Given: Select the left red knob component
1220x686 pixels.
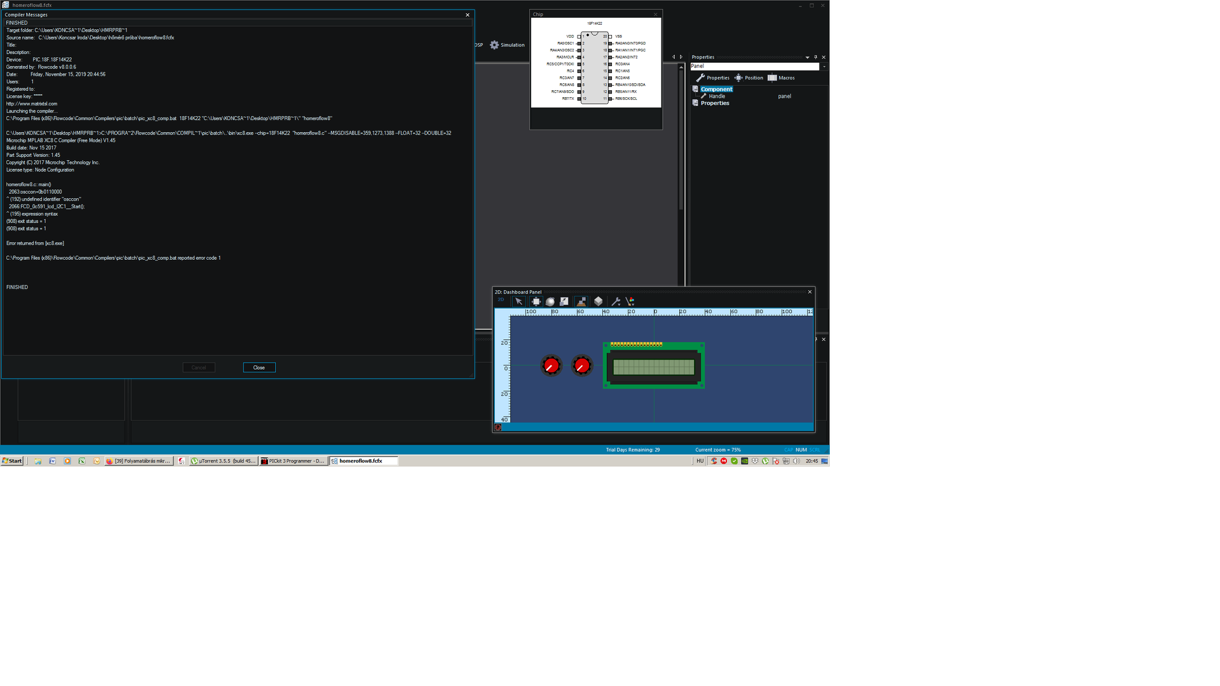Looking at the screenshot, I should coord(551,365).
